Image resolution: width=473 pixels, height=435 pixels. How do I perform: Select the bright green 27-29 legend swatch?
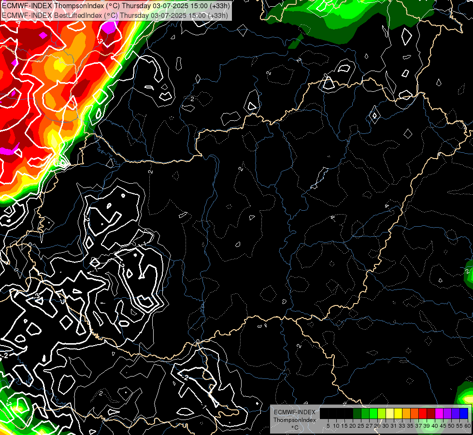[373, 414]
